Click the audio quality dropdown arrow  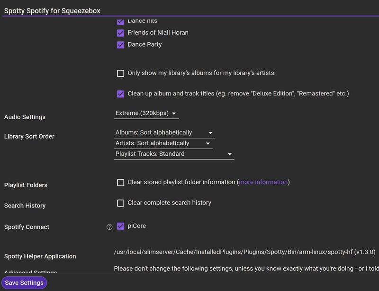coord(174,113)
